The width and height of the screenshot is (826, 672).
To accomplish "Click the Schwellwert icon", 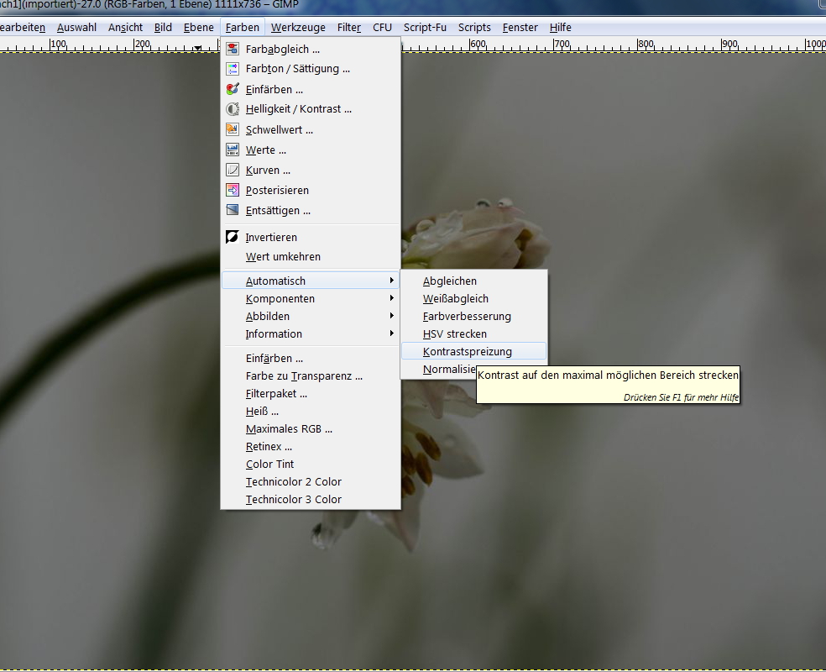I will coord(233,129).
